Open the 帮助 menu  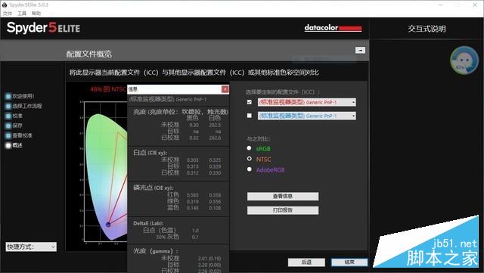[x=36, y=14]
